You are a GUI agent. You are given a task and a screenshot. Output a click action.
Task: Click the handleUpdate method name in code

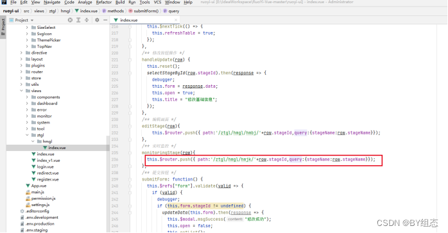[157, 60]
